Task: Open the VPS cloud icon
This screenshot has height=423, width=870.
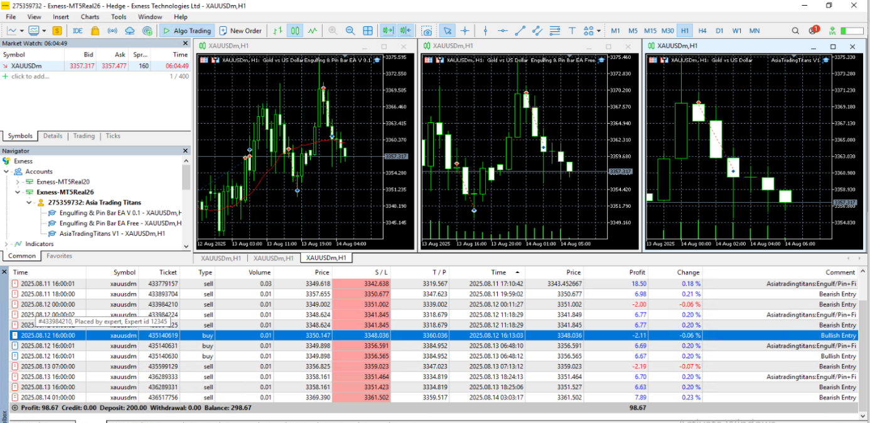Action: tap(130, 30)
